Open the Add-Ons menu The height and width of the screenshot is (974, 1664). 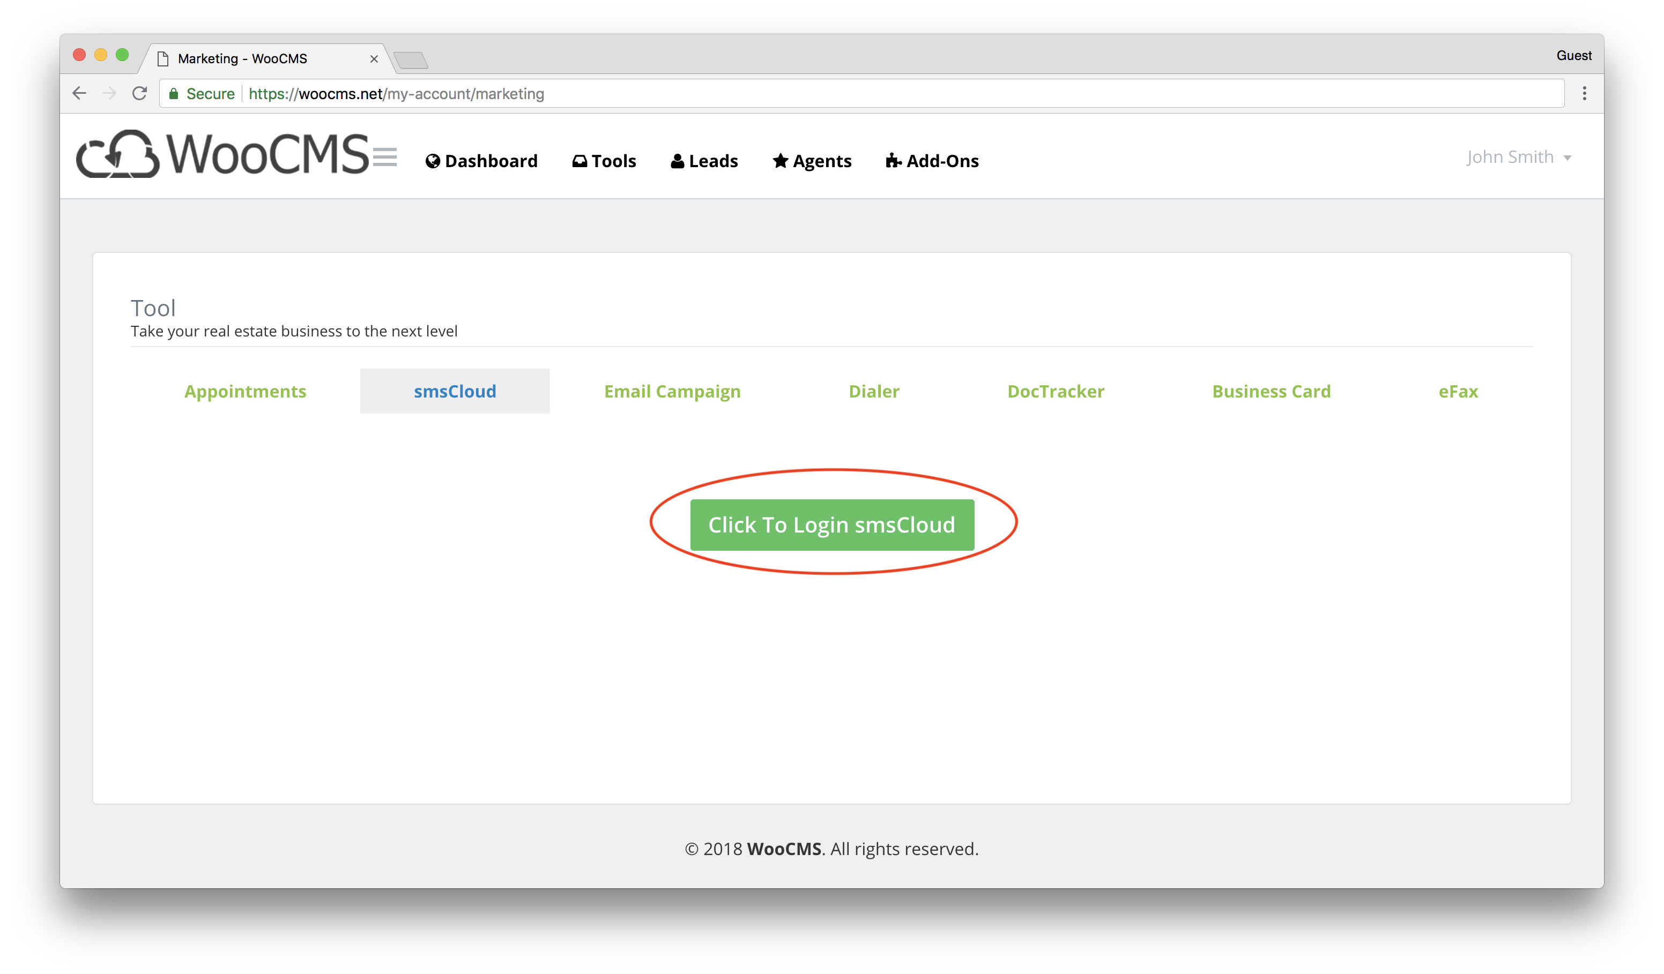pos(932,161)
